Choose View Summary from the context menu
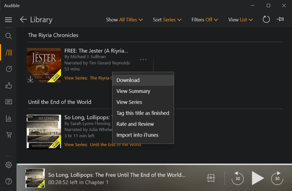292x191 pixels. (x=143, y=91)
